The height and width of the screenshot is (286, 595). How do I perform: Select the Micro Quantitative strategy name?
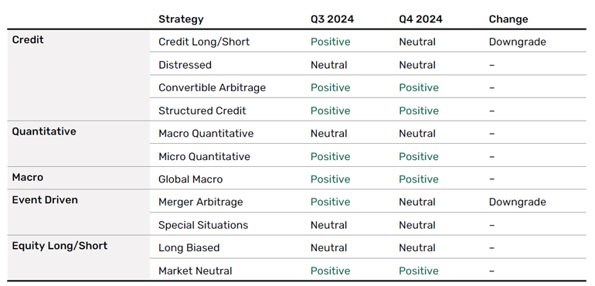[x=204, y=156]
